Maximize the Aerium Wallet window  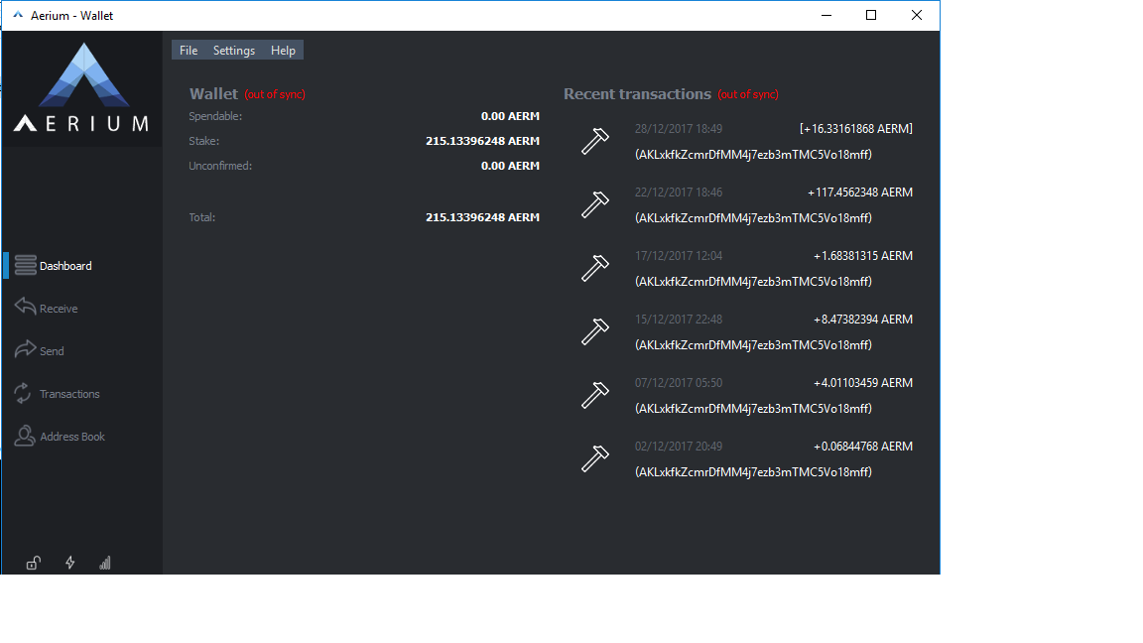pyautogui.click(x=870, y=15)
